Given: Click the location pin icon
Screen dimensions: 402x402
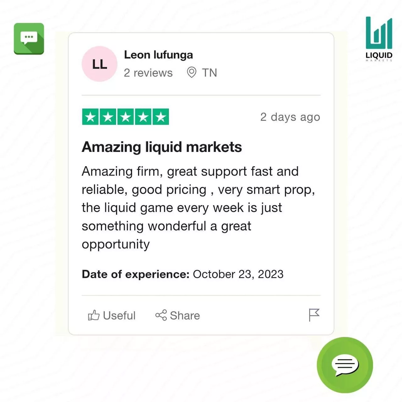Looking at the screenshot, I should click(192, 73).
